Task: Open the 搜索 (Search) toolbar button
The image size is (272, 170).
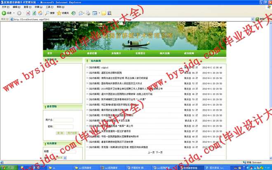Action: pyautogui.click(x=49, y=13)
